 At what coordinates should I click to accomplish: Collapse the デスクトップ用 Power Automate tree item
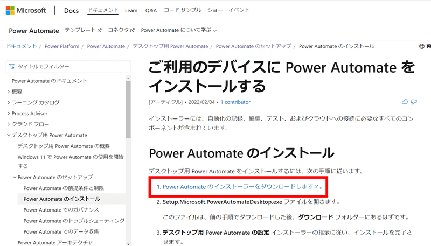47,135
